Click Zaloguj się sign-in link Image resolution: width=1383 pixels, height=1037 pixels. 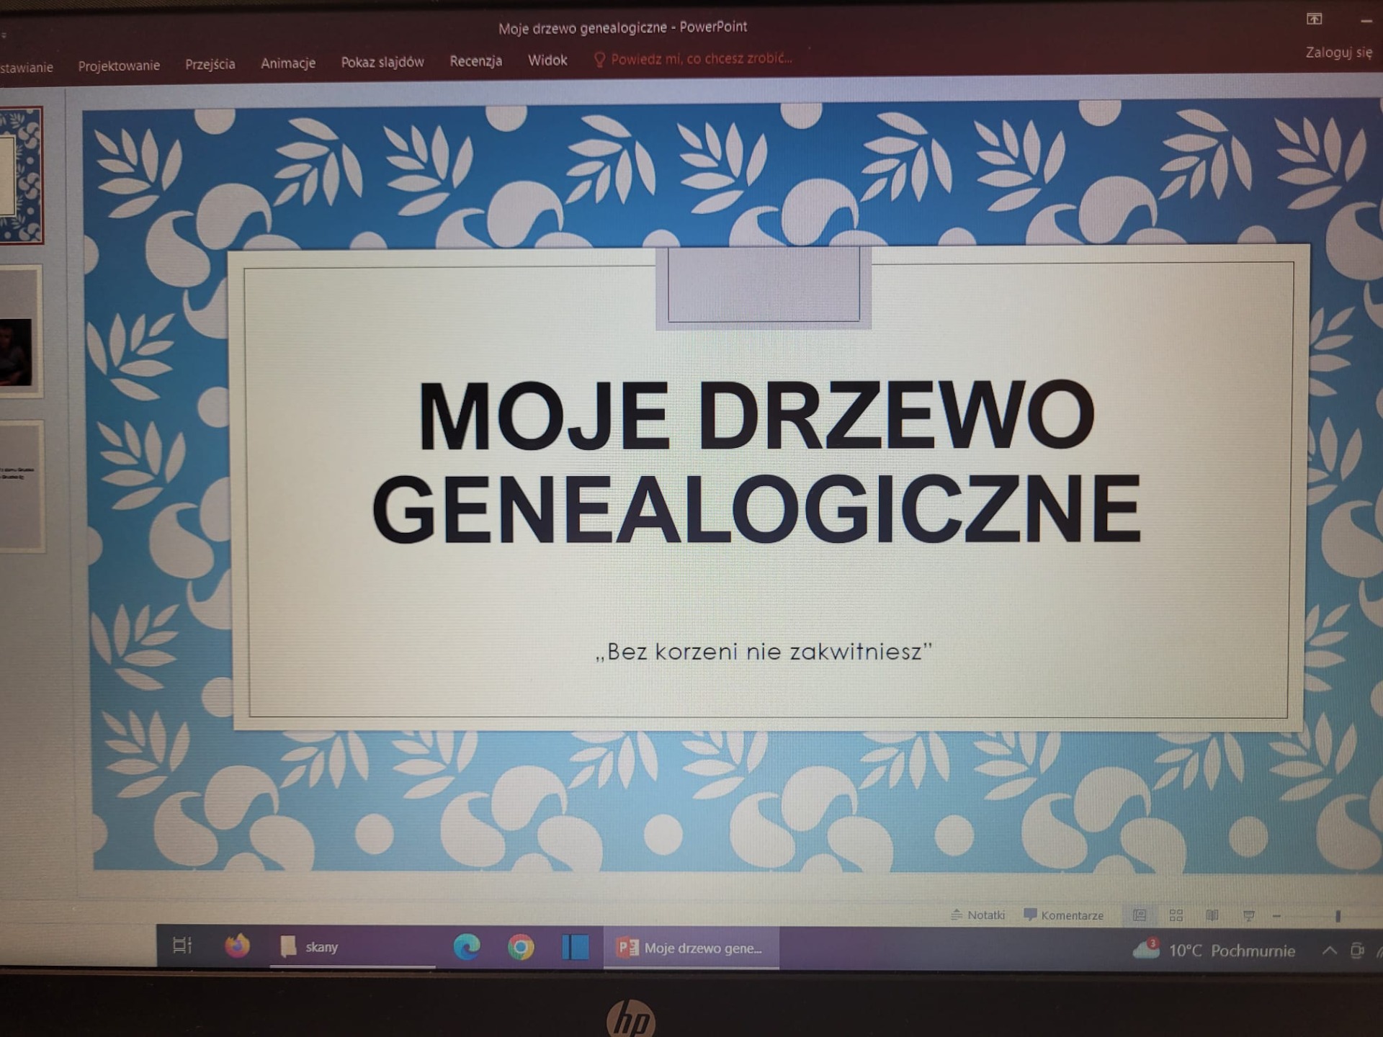tap(1338, 53)
